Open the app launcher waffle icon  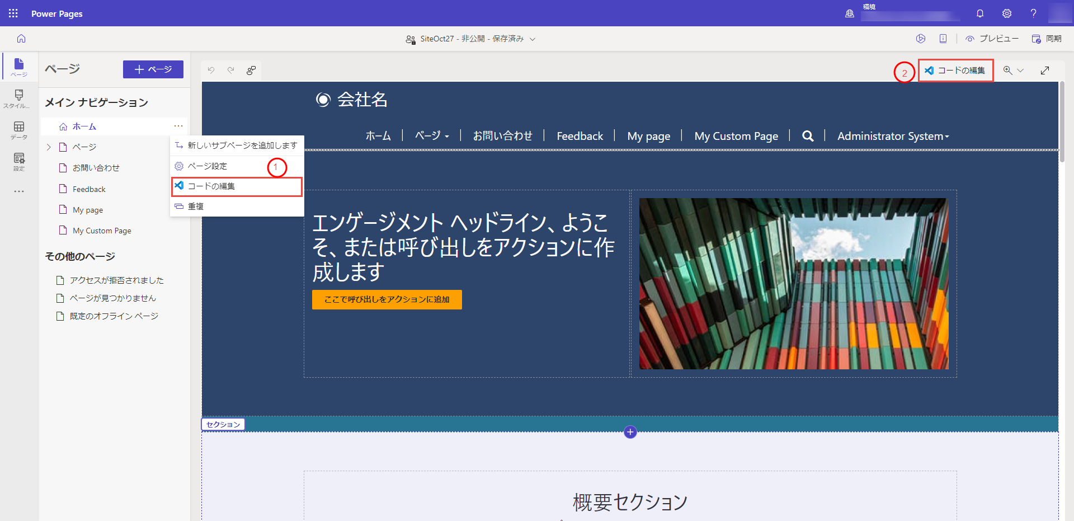13,13
